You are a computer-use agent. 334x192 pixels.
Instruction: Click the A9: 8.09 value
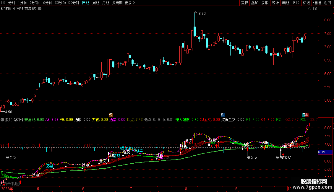click(x=67, y=120)
